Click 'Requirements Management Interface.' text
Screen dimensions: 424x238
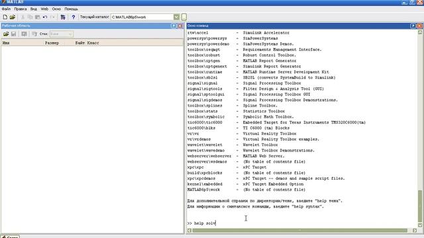(x=282, y=50)
